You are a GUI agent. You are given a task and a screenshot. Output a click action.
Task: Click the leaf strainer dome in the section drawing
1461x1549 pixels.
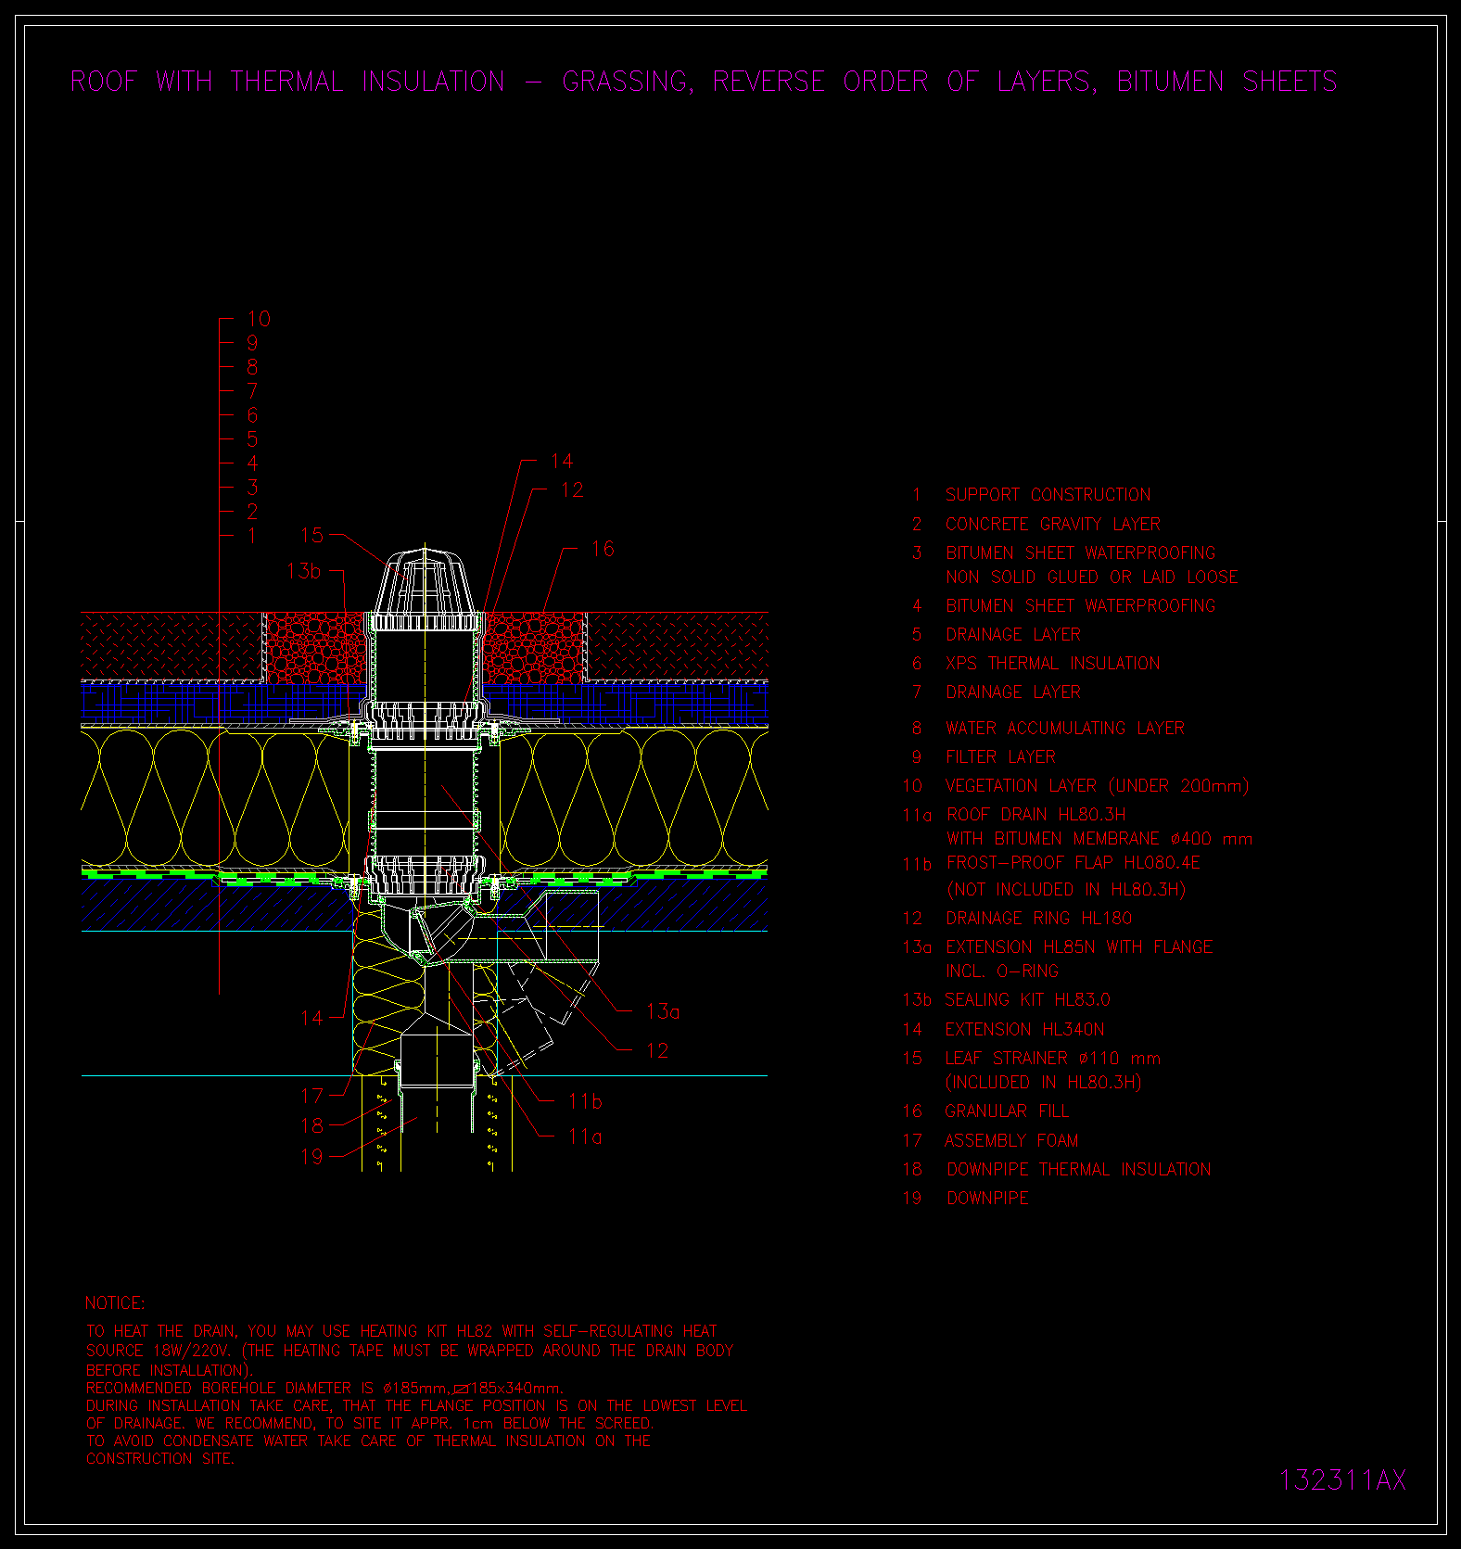(x=426, y=581)
